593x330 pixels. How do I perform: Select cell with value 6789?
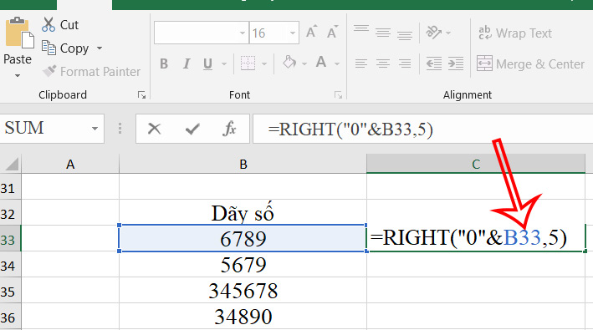pyautogui.click(x=243, y=239)
